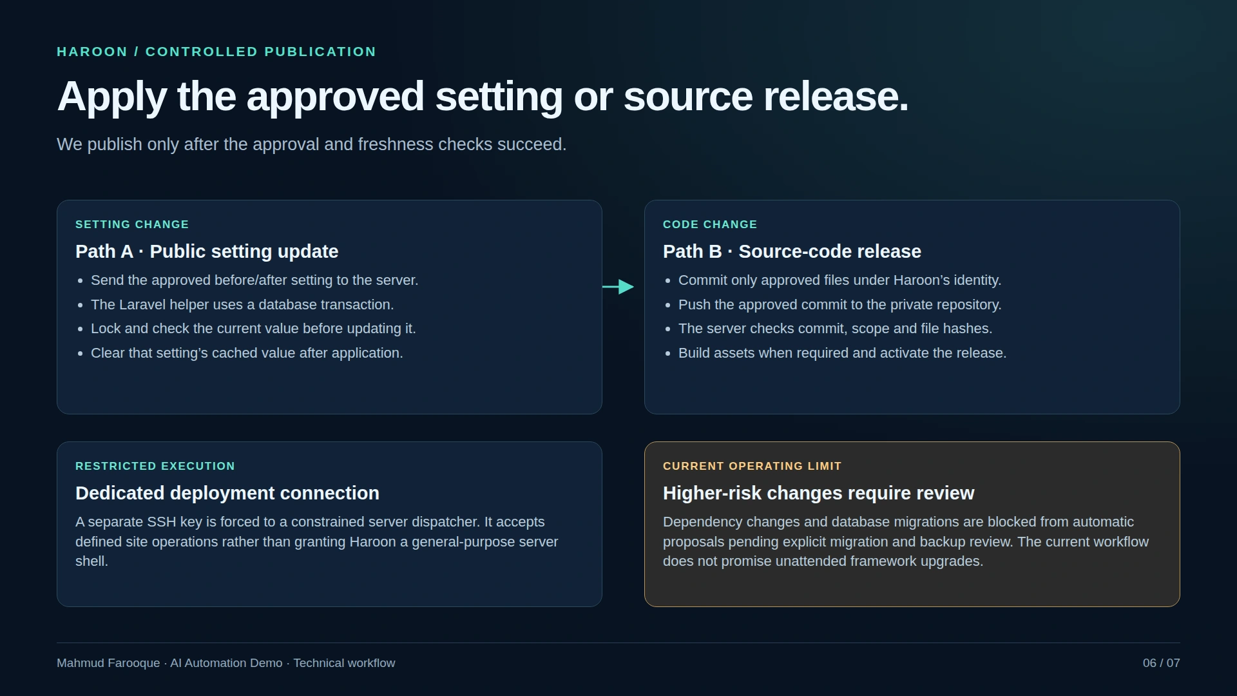Image resolution: width=1237 pixels, height=696 pixels.
Task: Select heading 'Higher-risk changes require review'
Action: coord(818,493)
